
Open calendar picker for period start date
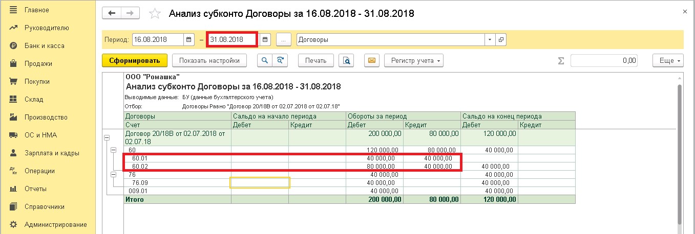point(189,39)
